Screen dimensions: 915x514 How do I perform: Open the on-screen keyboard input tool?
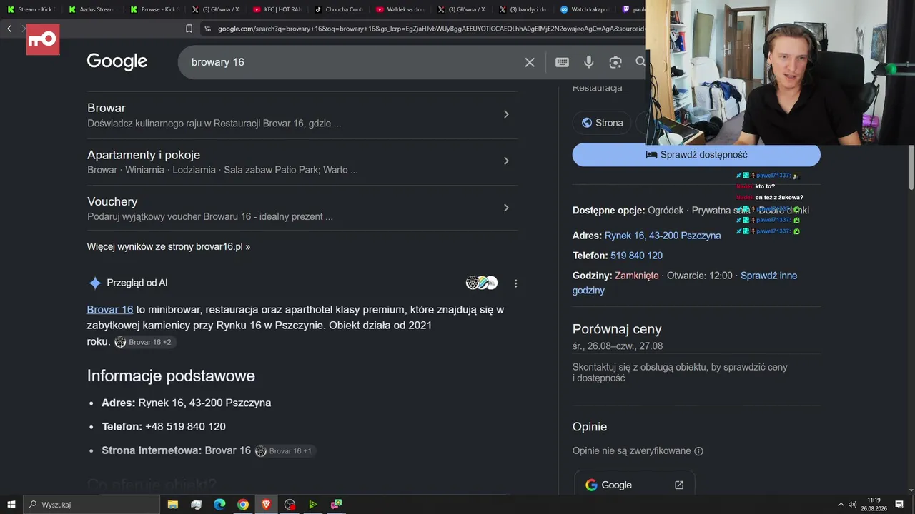click(x=562, y=62)
